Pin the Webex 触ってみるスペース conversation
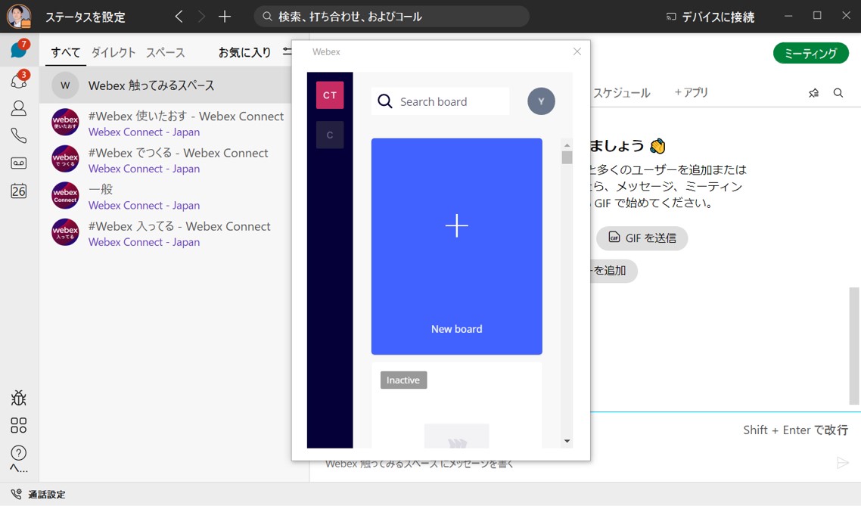This screenshot has width=861, height=506. pyautogui.click(x=813, y=92)
